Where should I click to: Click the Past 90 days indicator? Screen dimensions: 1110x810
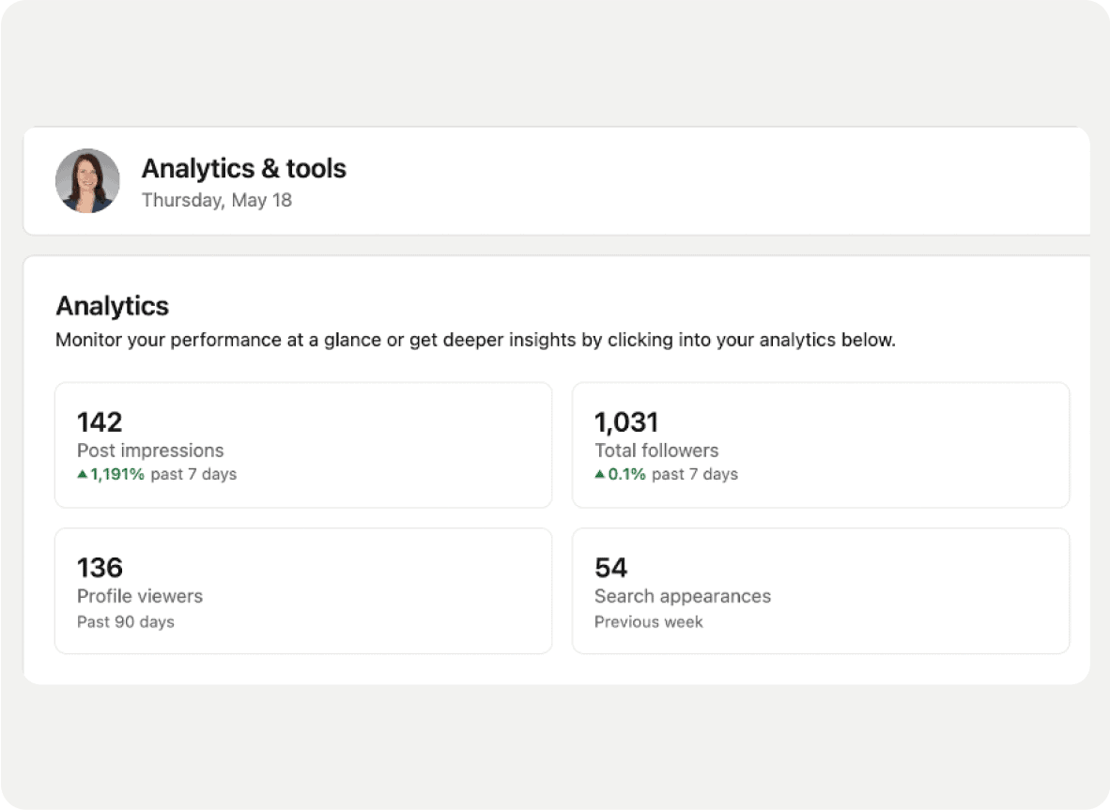point(126,621)
